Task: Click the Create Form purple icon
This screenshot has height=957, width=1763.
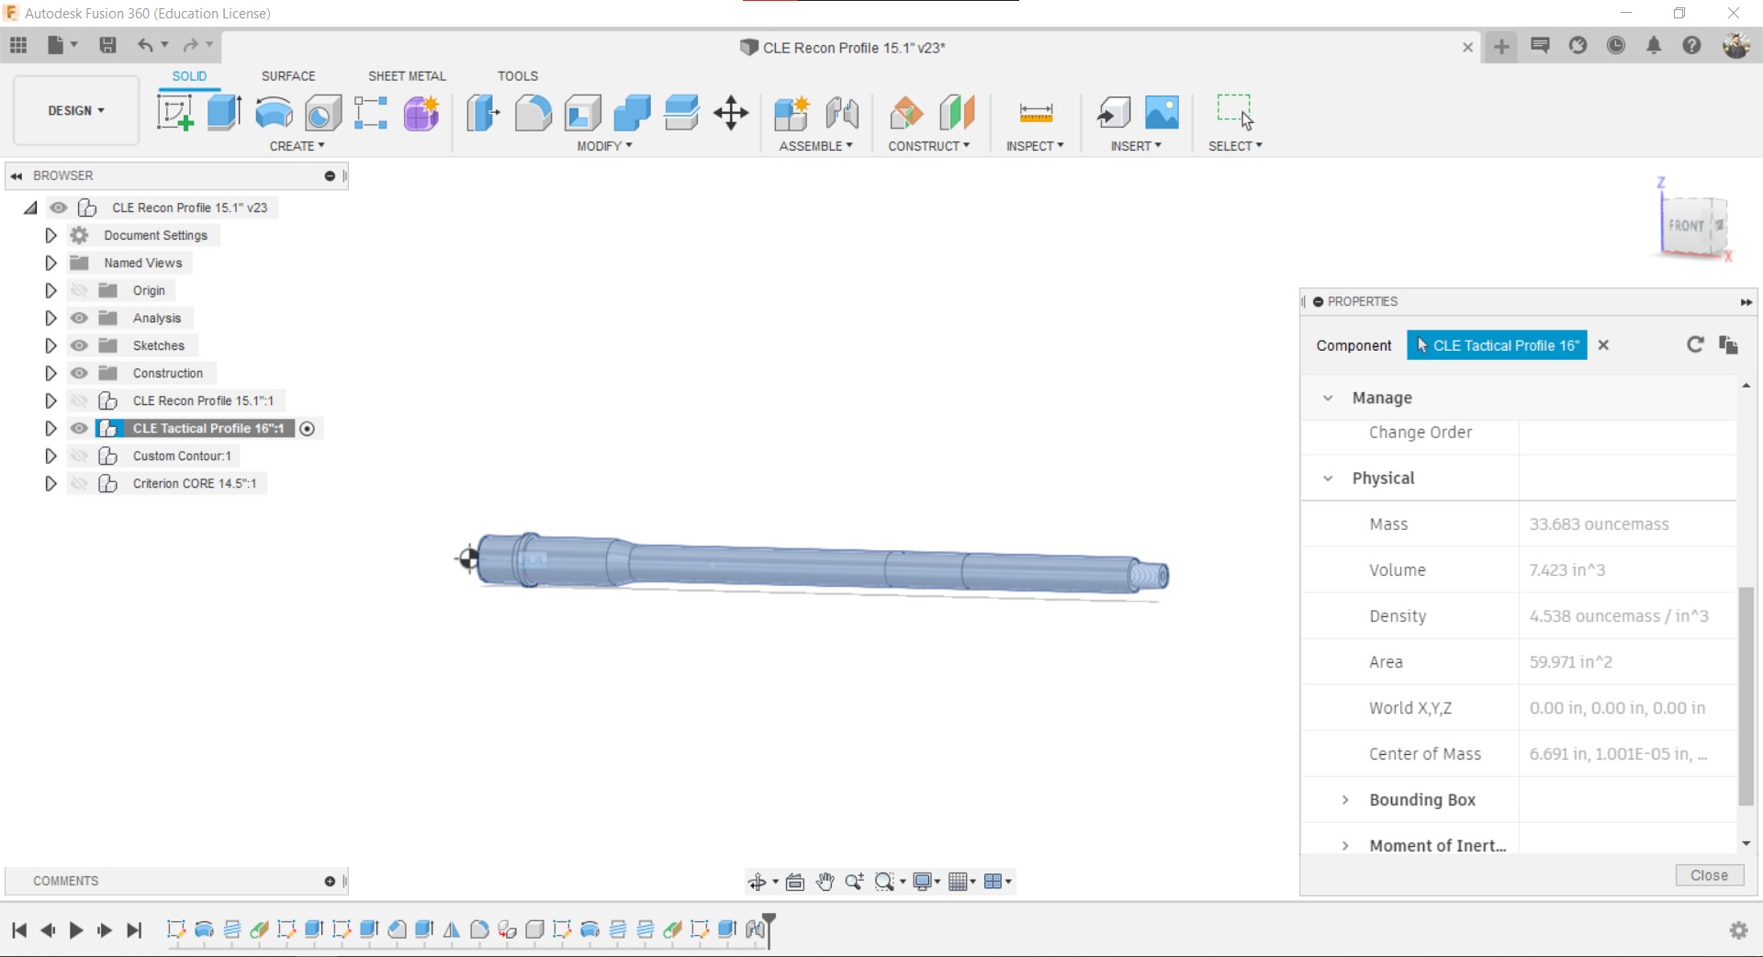Action: click(x=421, y=113)
